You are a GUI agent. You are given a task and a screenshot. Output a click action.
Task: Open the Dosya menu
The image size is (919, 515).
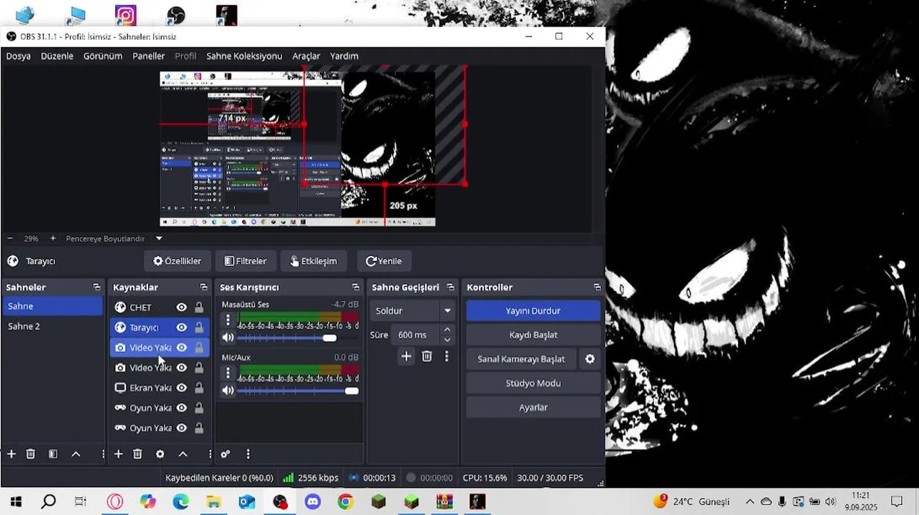19,56
